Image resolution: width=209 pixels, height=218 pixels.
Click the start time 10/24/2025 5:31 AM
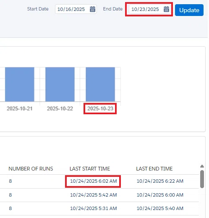[94, 208]
